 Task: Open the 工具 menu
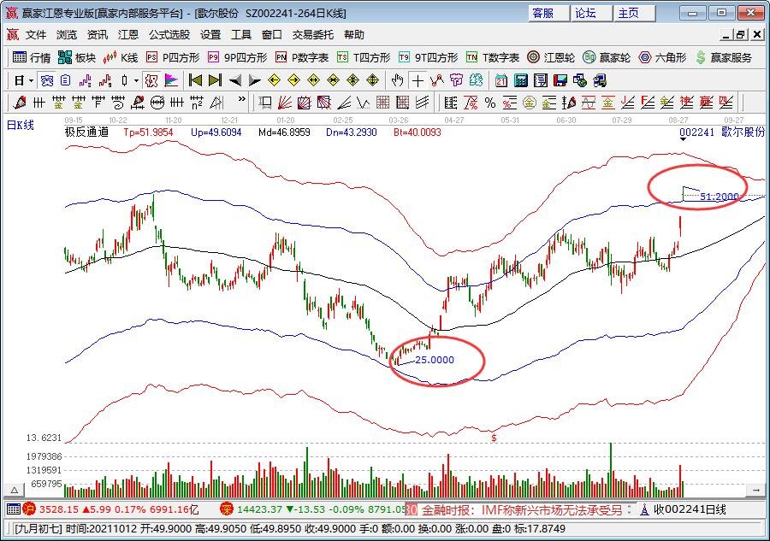241,34
